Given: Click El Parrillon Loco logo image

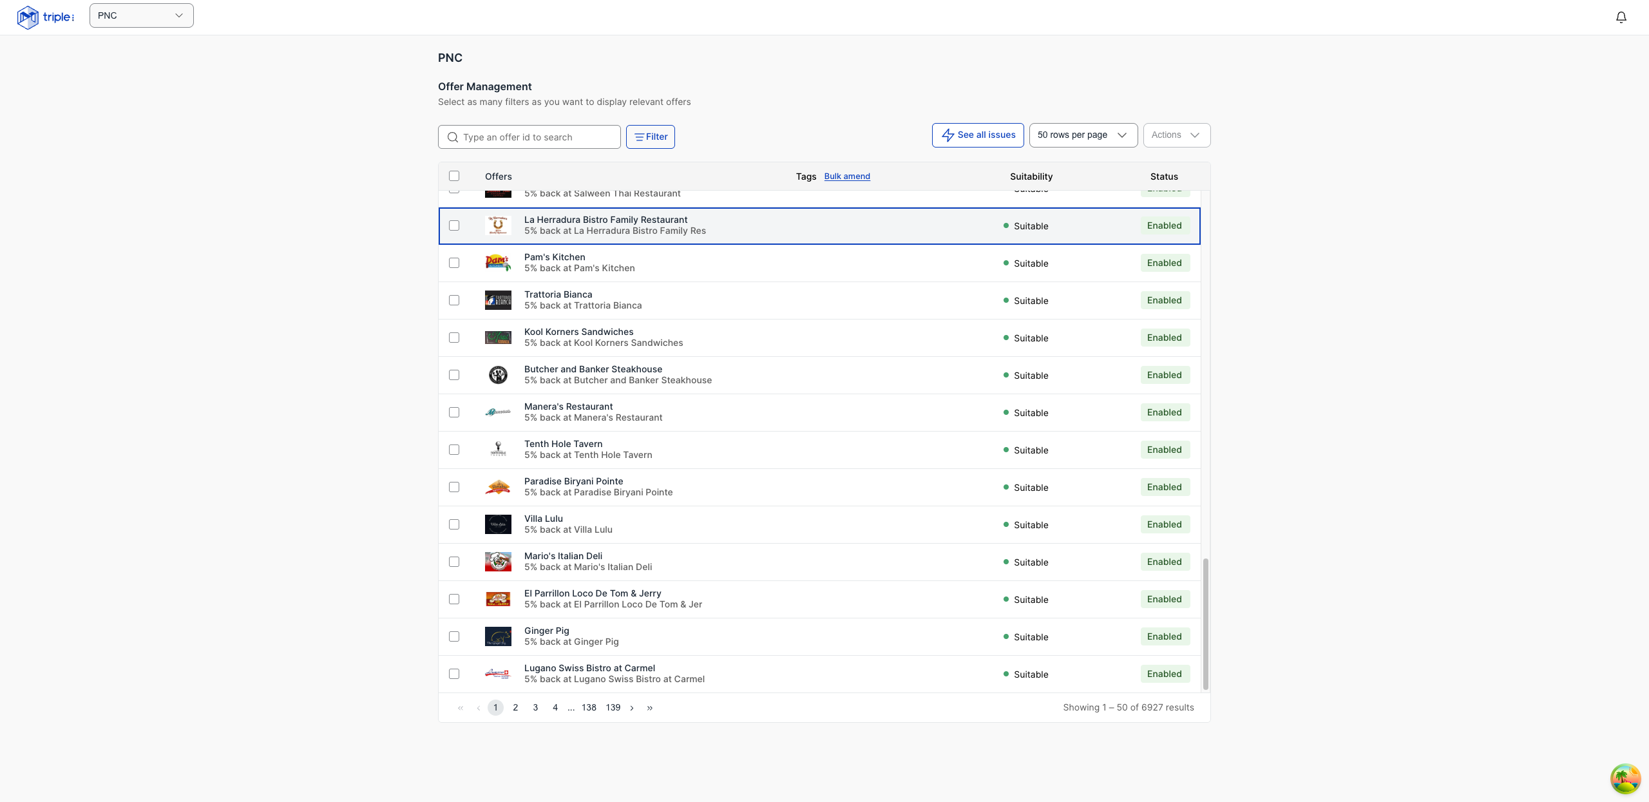Looking at the screenshot, I should [498, 599].
